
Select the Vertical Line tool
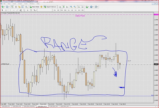pos(10,10)
